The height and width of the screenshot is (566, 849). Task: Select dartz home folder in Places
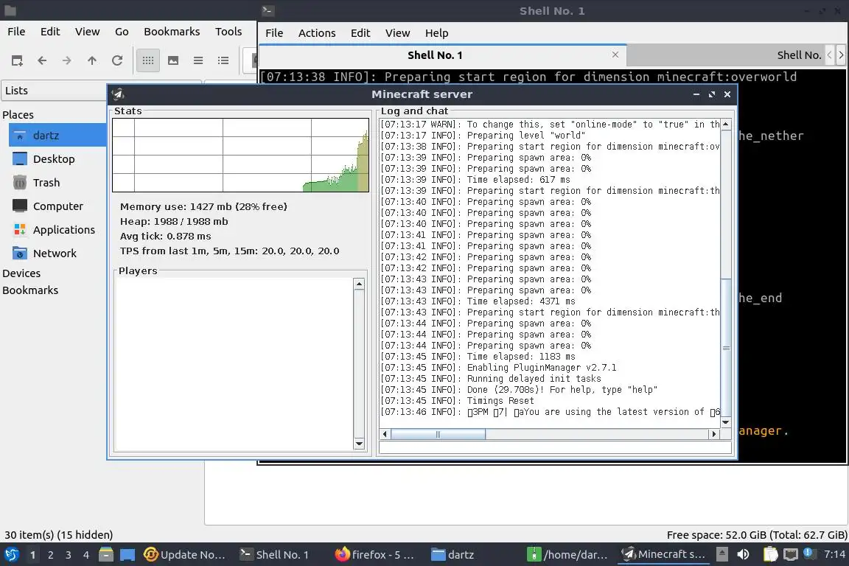(57, 136)
